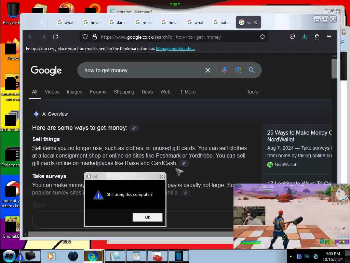350x263 pixels.
Task: Click the Google search magnifier button
Action: click(x=252, y=70)
